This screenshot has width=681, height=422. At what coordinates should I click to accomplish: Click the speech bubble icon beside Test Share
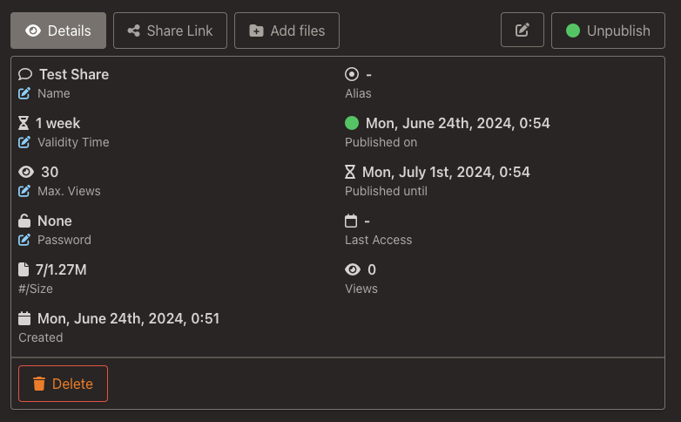[x=25, y=74]
